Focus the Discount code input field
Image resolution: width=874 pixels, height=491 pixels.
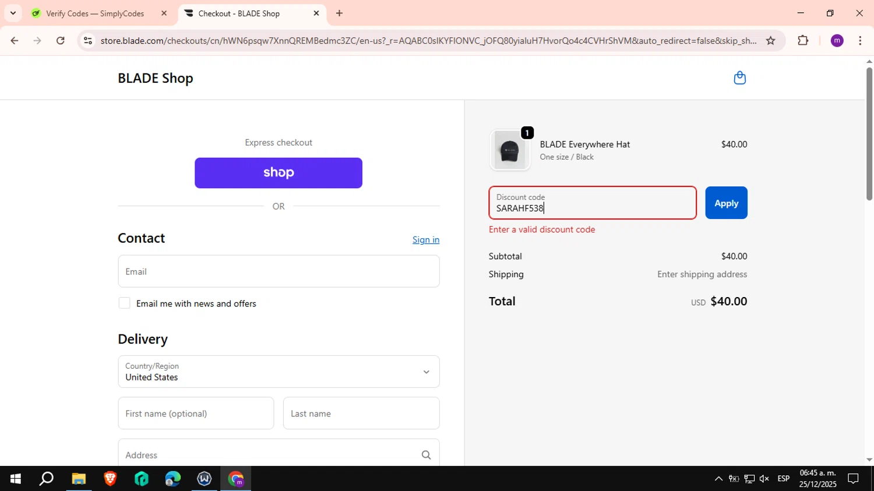pyautogui.click(x=593, y=203)
